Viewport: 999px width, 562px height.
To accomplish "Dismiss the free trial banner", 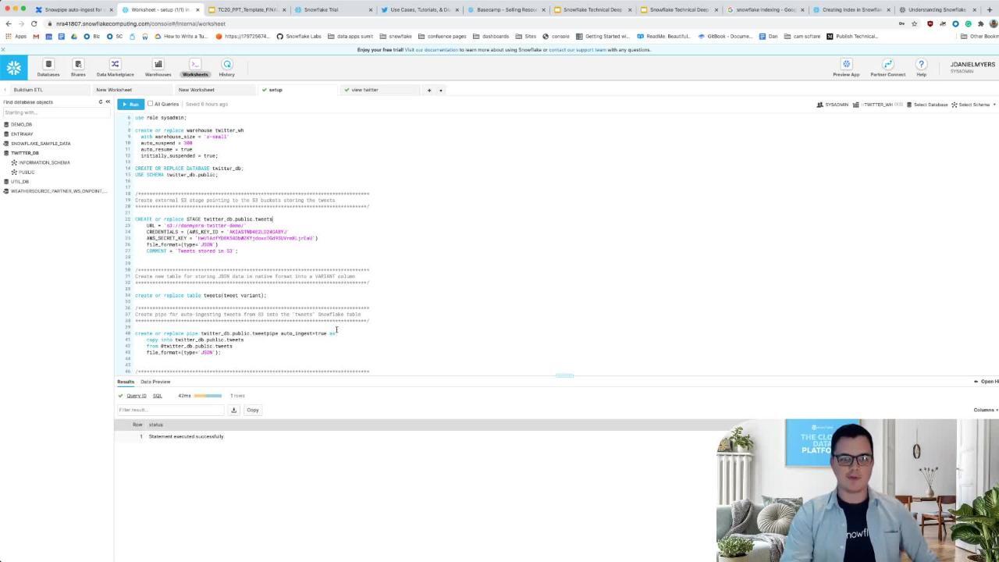I will (3, 50).
